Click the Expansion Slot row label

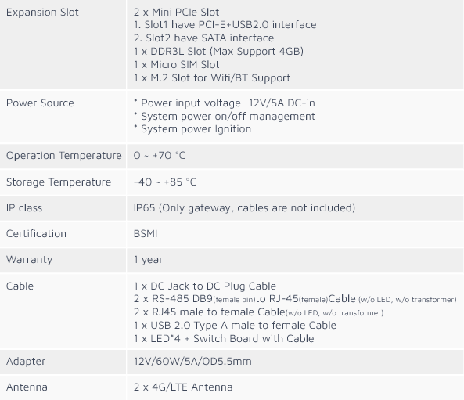[x=42, y=13]
